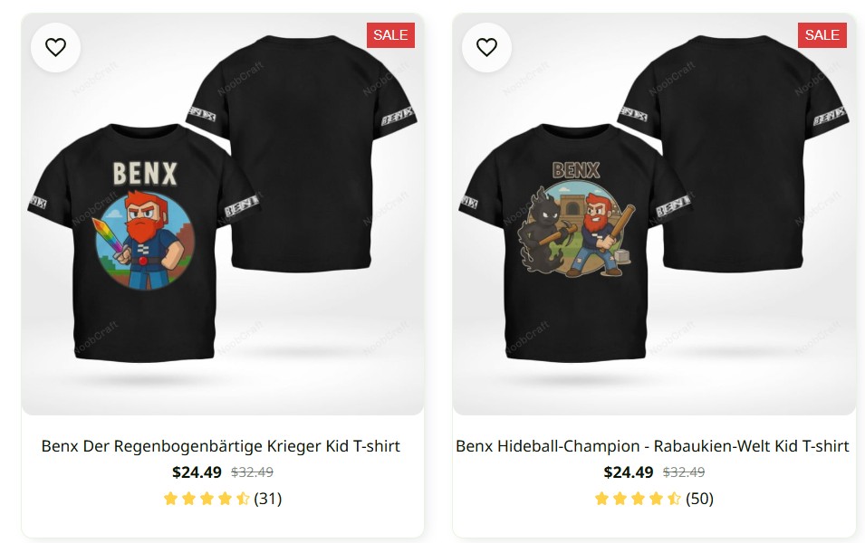
Task: Click the (31) review count
Action: [x=268, y=499]
